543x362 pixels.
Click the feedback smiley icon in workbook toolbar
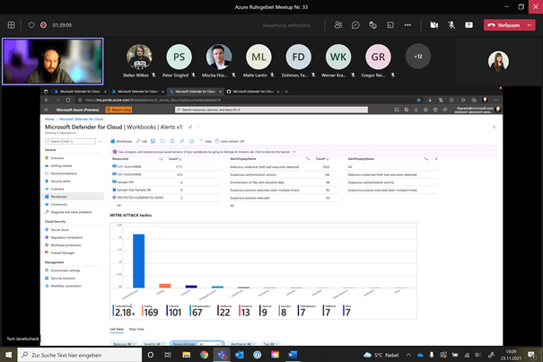point(191,141)
